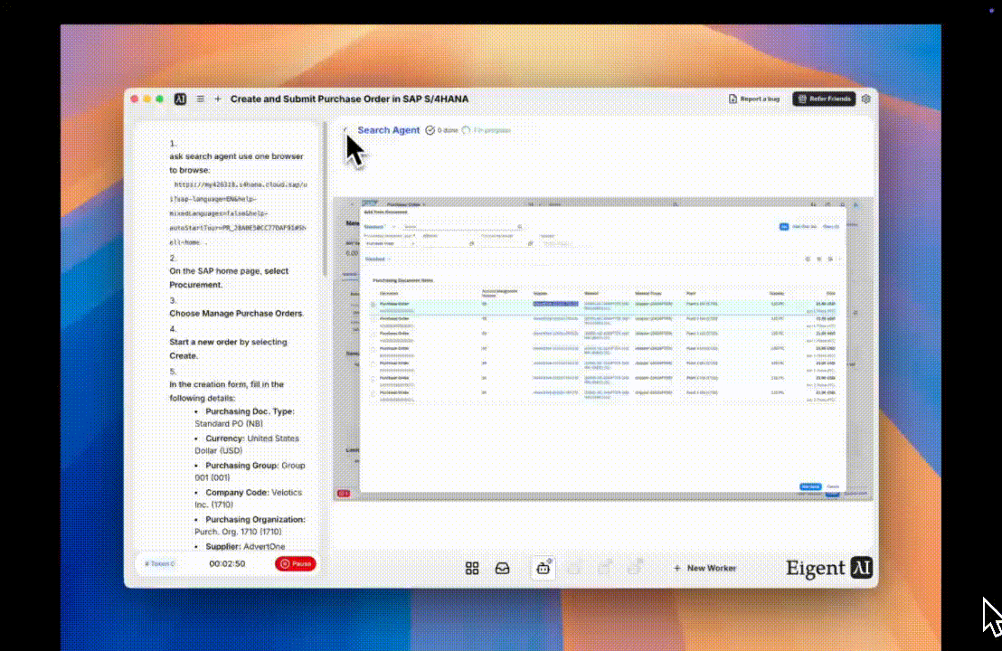This screenshot has width=1002, height=651.
Task: Click the task panel vertical scrollbar
Action: click(324, 199)
